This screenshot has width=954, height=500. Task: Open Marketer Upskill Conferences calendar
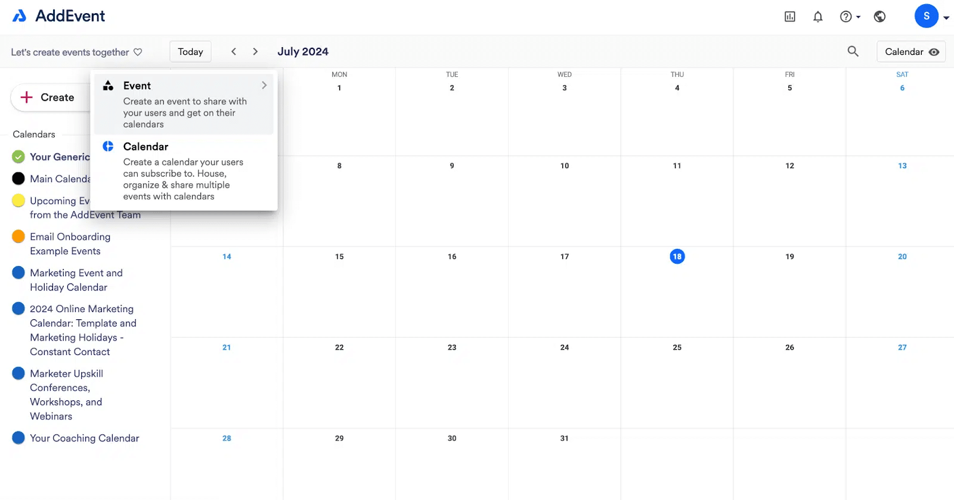point(66,395)
